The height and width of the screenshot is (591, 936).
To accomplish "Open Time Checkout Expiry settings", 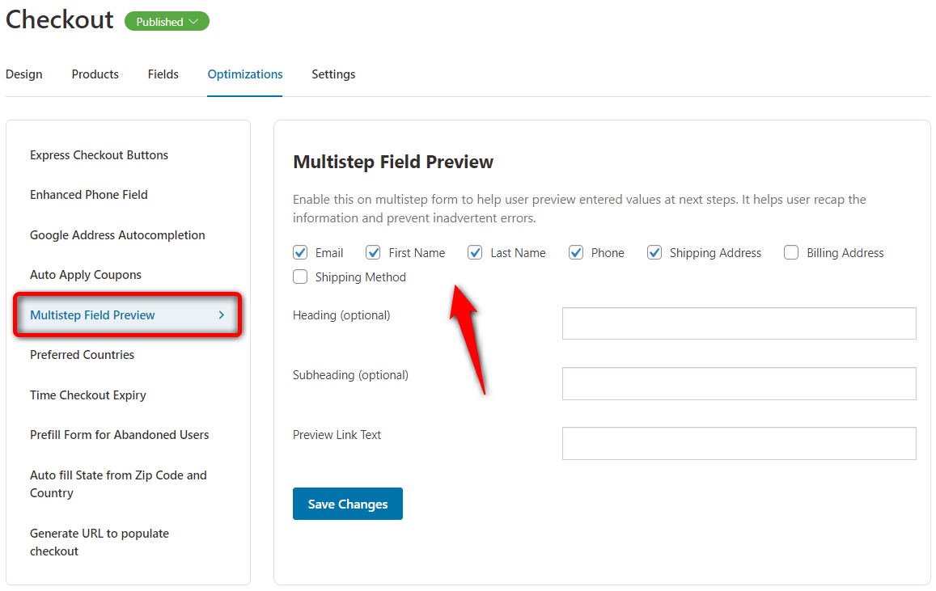I will coord(87,395).
